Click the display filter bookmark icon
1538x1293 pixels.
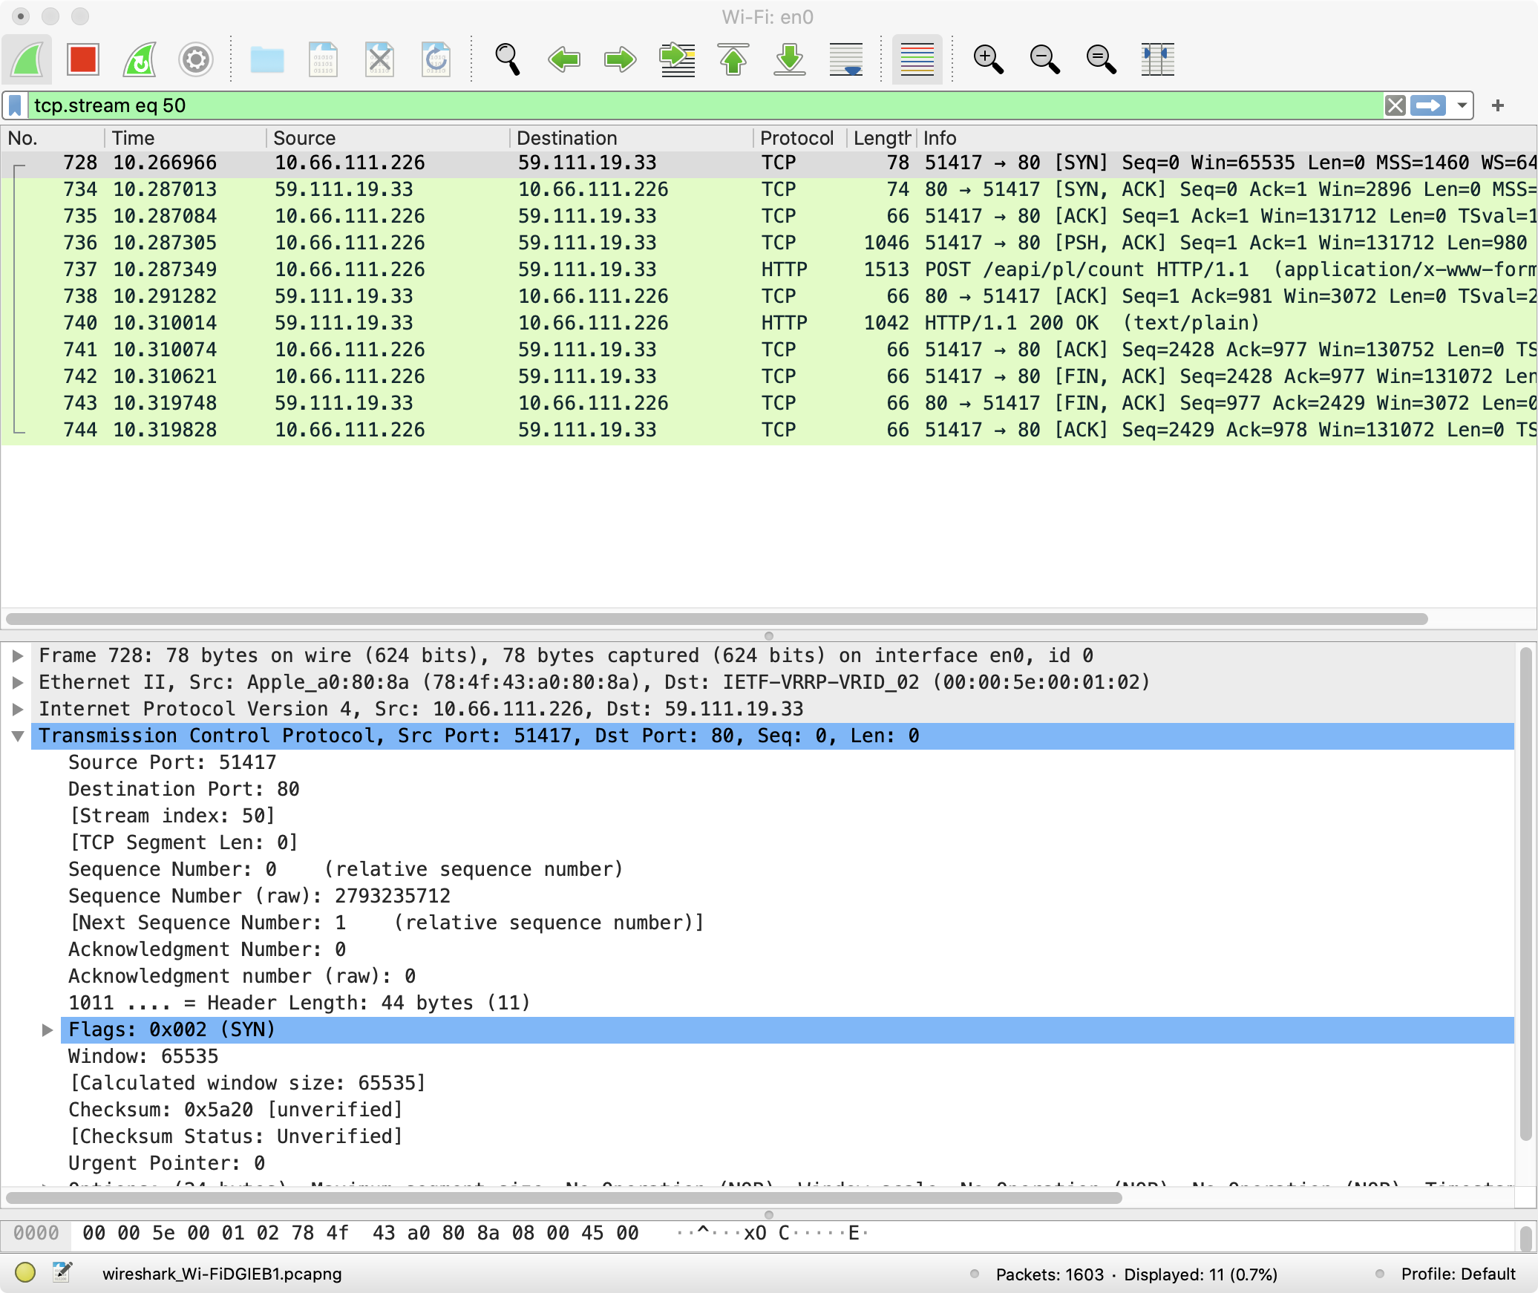(x=16, y=105)
